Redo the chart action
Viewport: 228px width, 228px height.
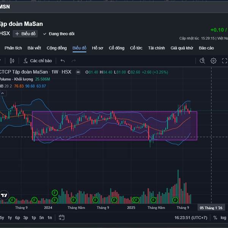74,61
